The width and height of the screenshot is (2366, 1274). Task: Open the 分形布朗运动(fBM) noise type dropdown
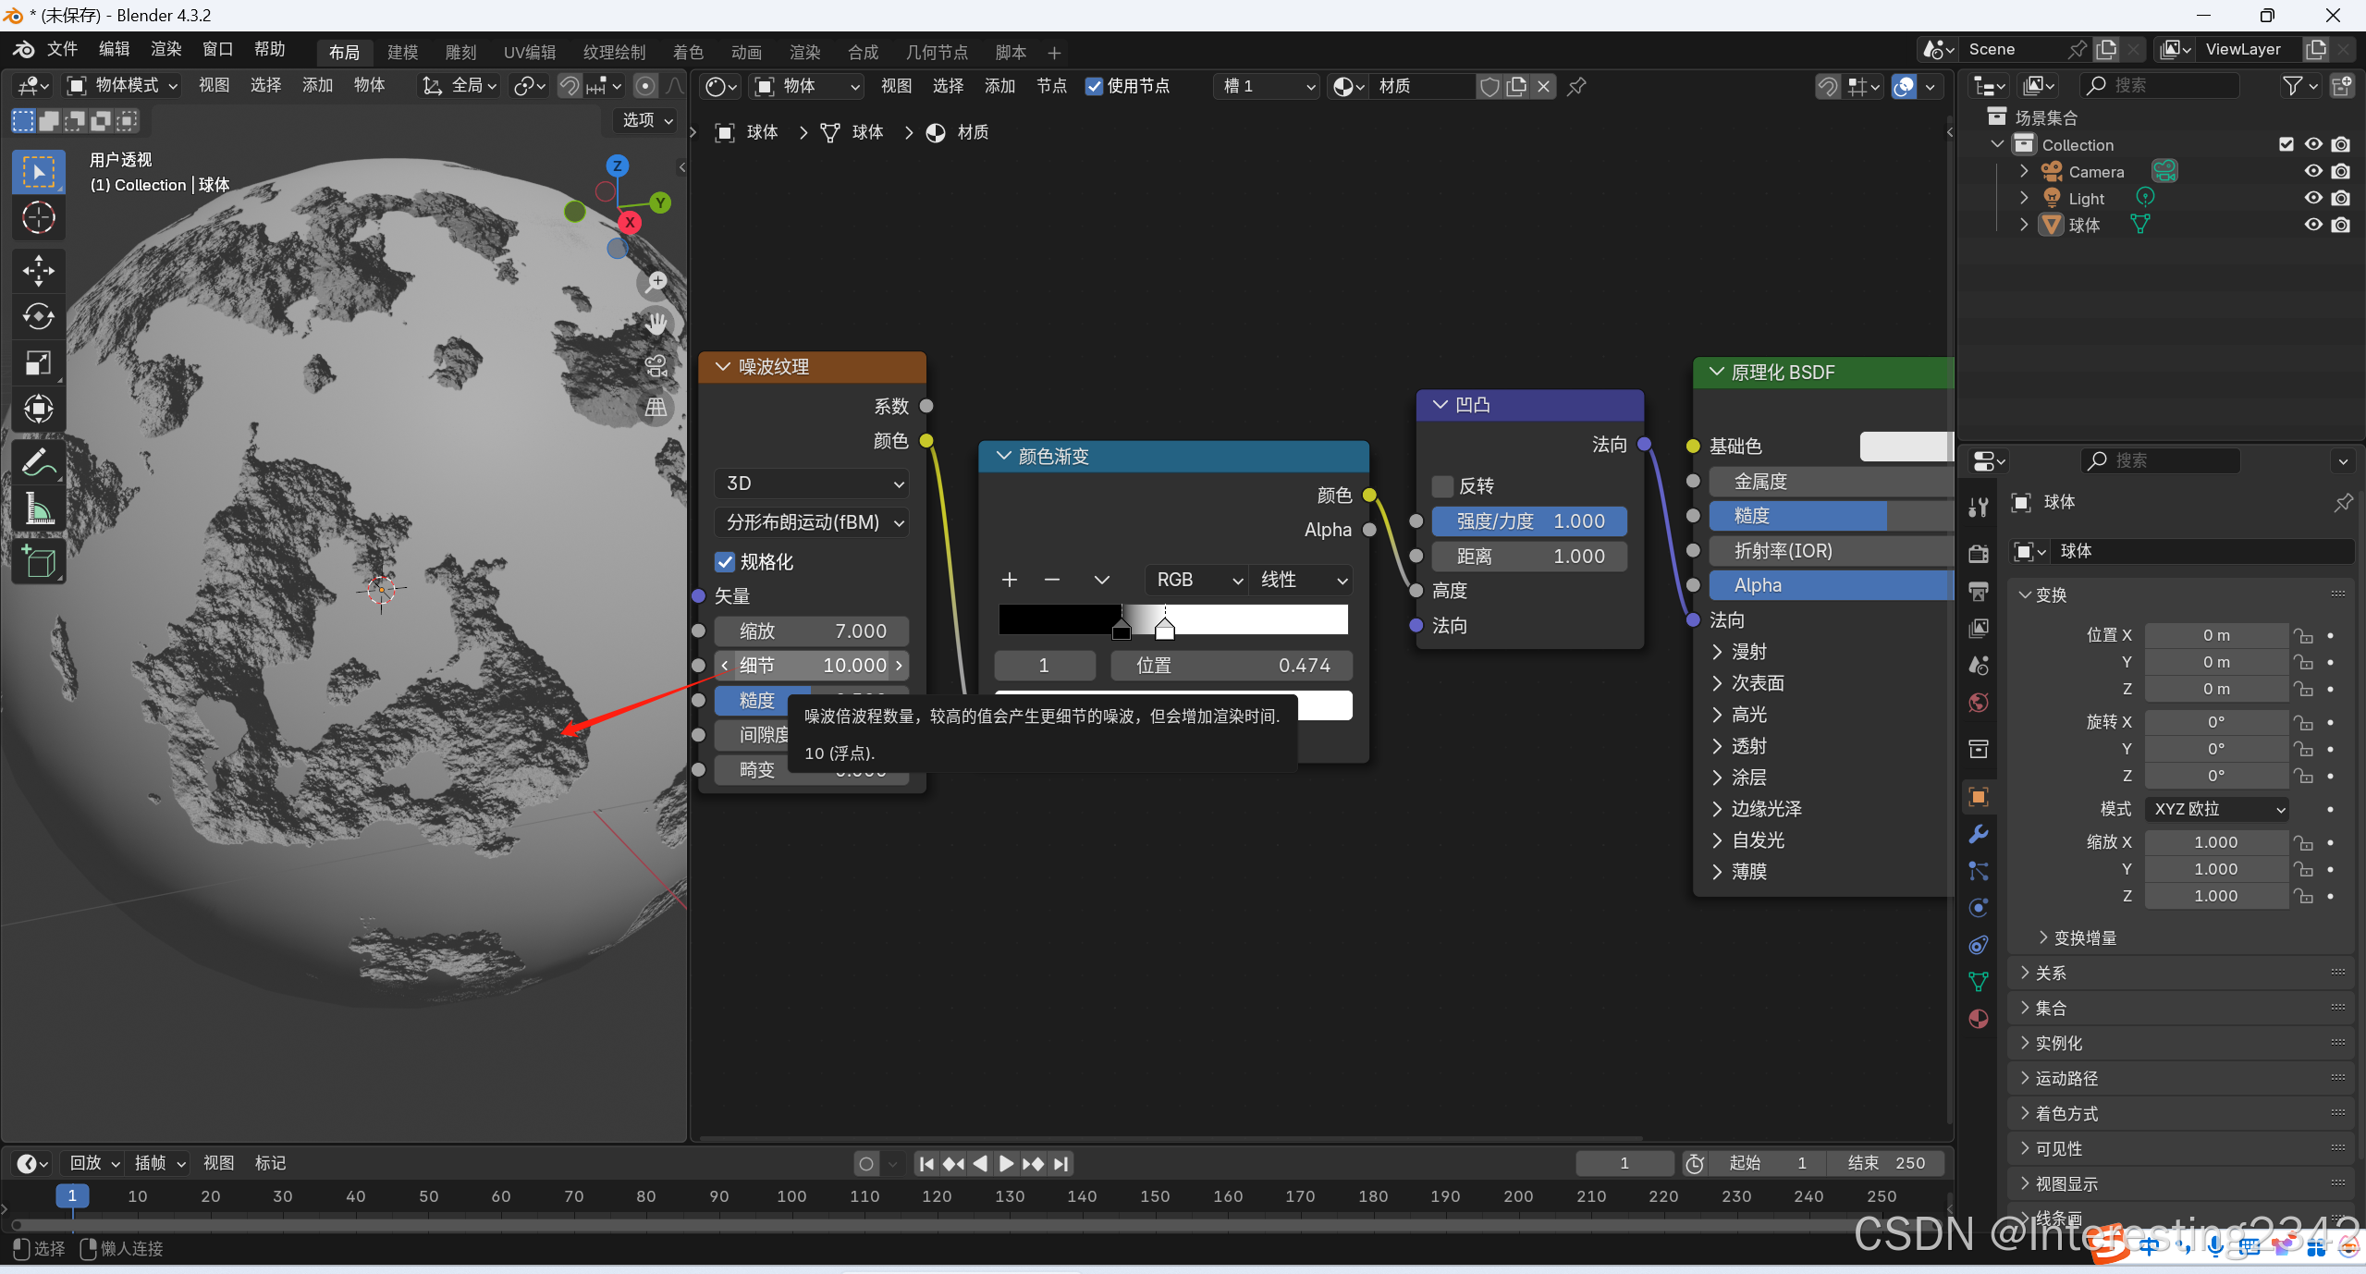coord(812,522)
